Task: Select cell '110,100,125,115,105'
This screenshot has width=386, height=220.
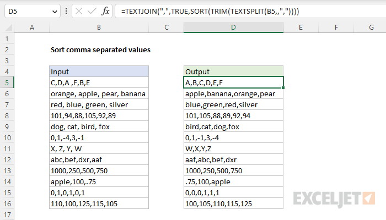Action: tap(99, 204)
